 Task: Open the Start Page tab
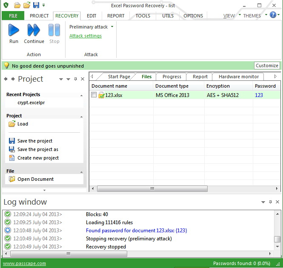point(119,77)
